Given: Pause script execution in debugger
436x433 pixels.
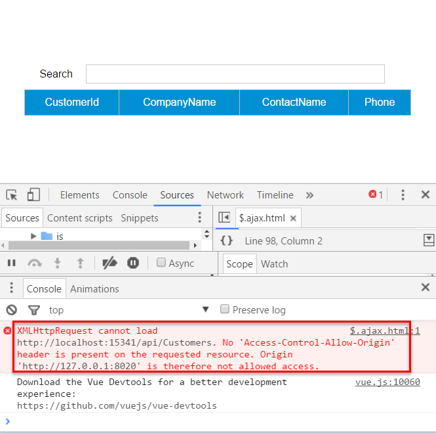Looking at the screenshot, I should tap(12, 263).
